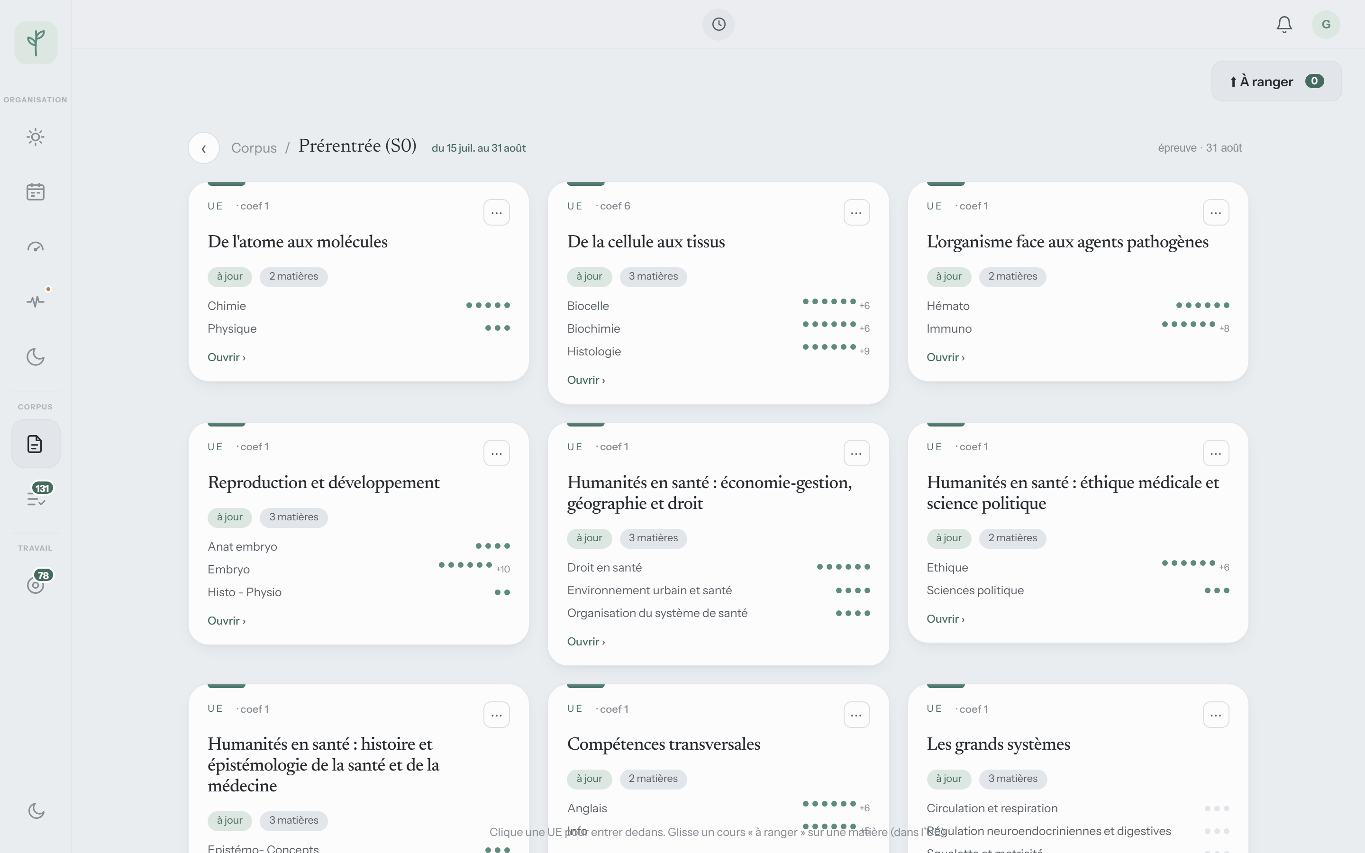The height and width of the screenshot is (853, 1365).
Task: Open the pulse activity sidebar icon
Action: [x=36, y=301]
